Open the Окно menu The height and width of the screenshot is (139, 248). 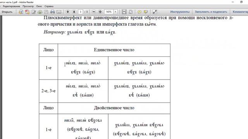pos(39,6)
